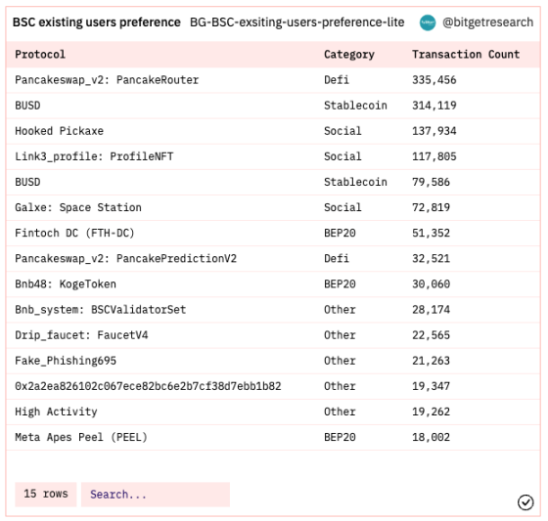This screenshot has height=521, width=548.
Task: Open the BG-BSC-exsiting-users-preference-lite query link
Action: pyautogui.click(x=297, y=22)
